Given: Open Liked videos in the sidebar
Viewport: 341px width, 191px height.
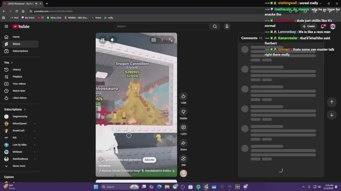Looking at the screenshot, I should click(x=20, y=98).
